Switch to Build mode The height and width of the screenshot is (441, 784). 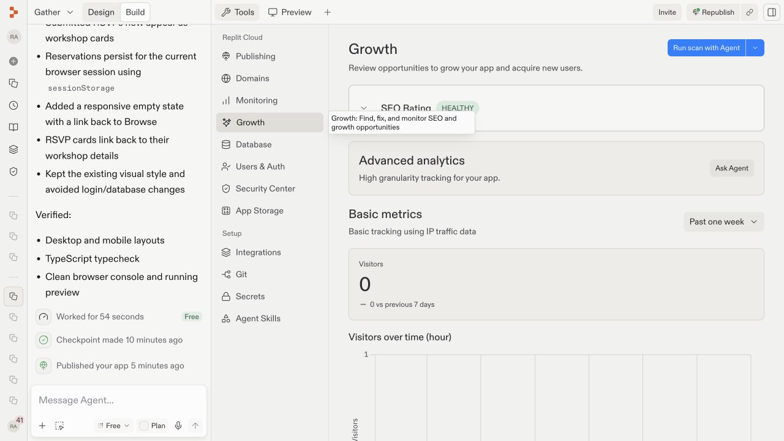tap(135, 12)
